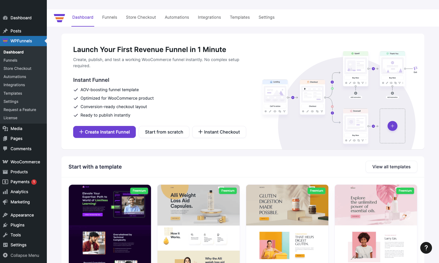The width and height of the screenshot is (439, 263).
Task: Open Request a Feature link
Action: click(x=20, y=110)
